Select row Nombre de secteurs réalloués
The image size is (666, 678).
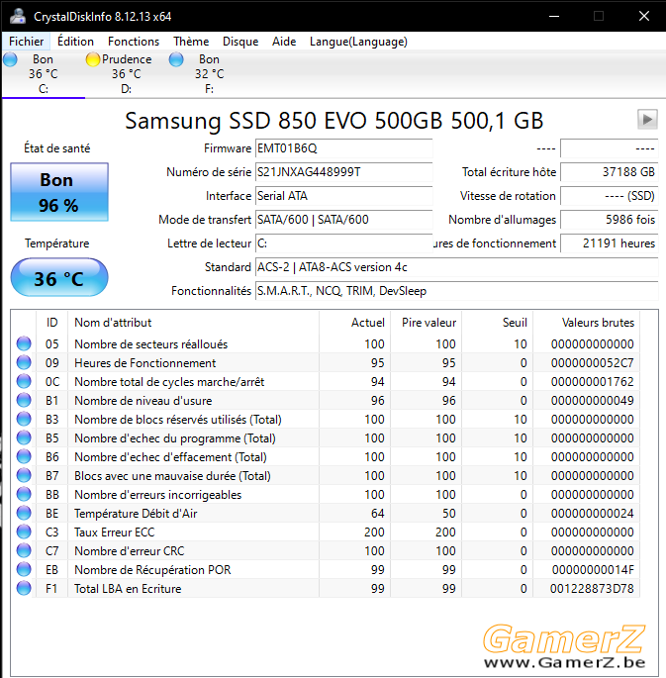(326, 343)
